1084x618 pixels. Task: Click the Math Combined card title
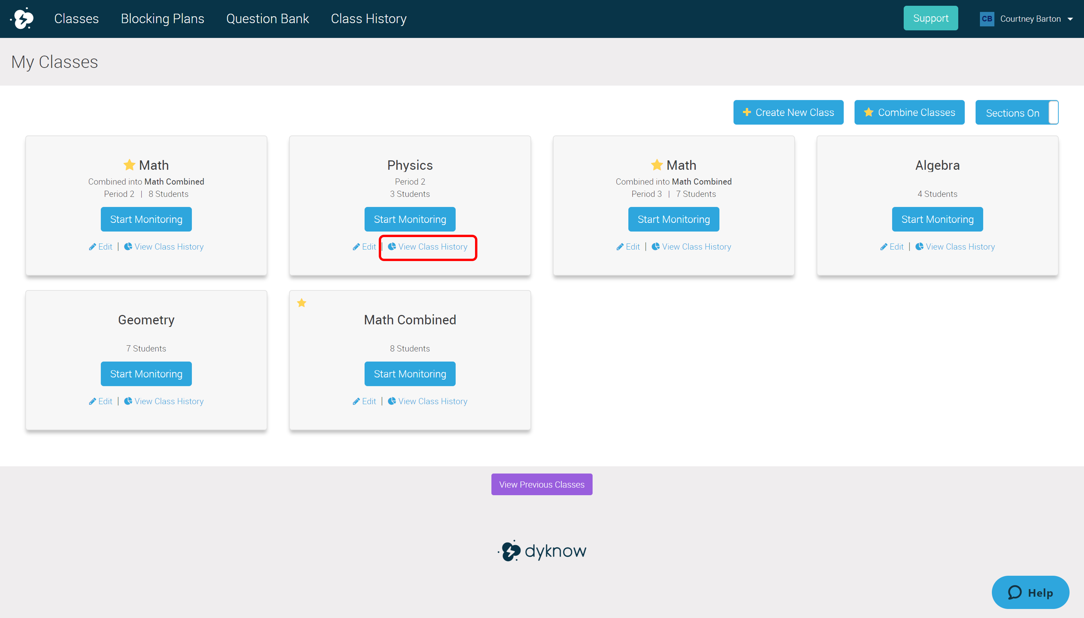410,320
